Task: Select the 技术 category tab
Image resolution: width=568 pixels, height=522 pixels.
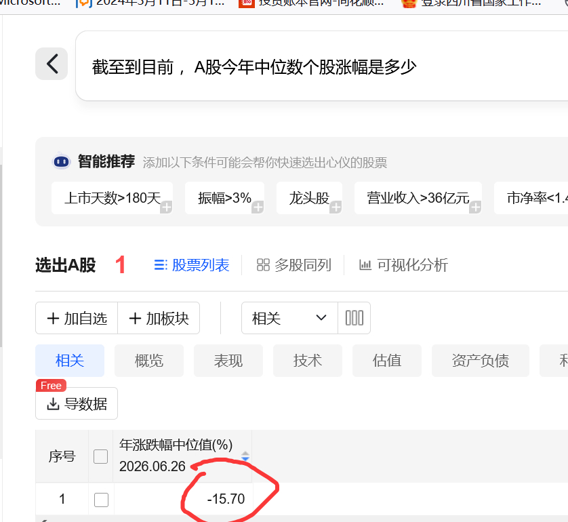Action: coord(308,361)
